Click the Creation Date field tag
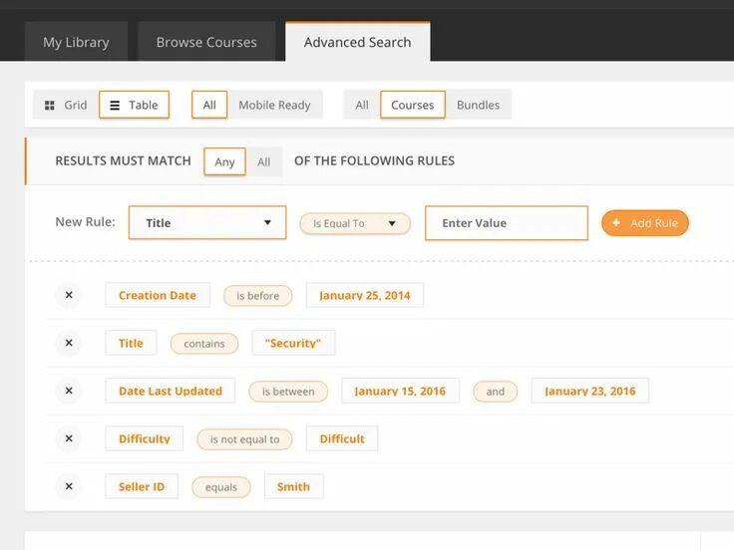The image size is (734, 550). click(x=158, y=295)
